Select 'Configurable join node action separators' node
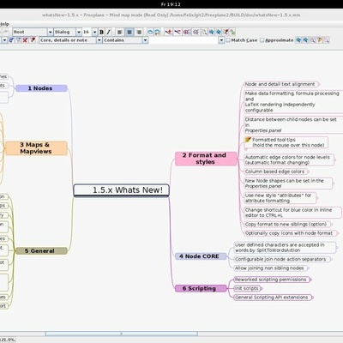Viewport: 343px width, 343px height. pyautogui.click(x=281, y=259)
